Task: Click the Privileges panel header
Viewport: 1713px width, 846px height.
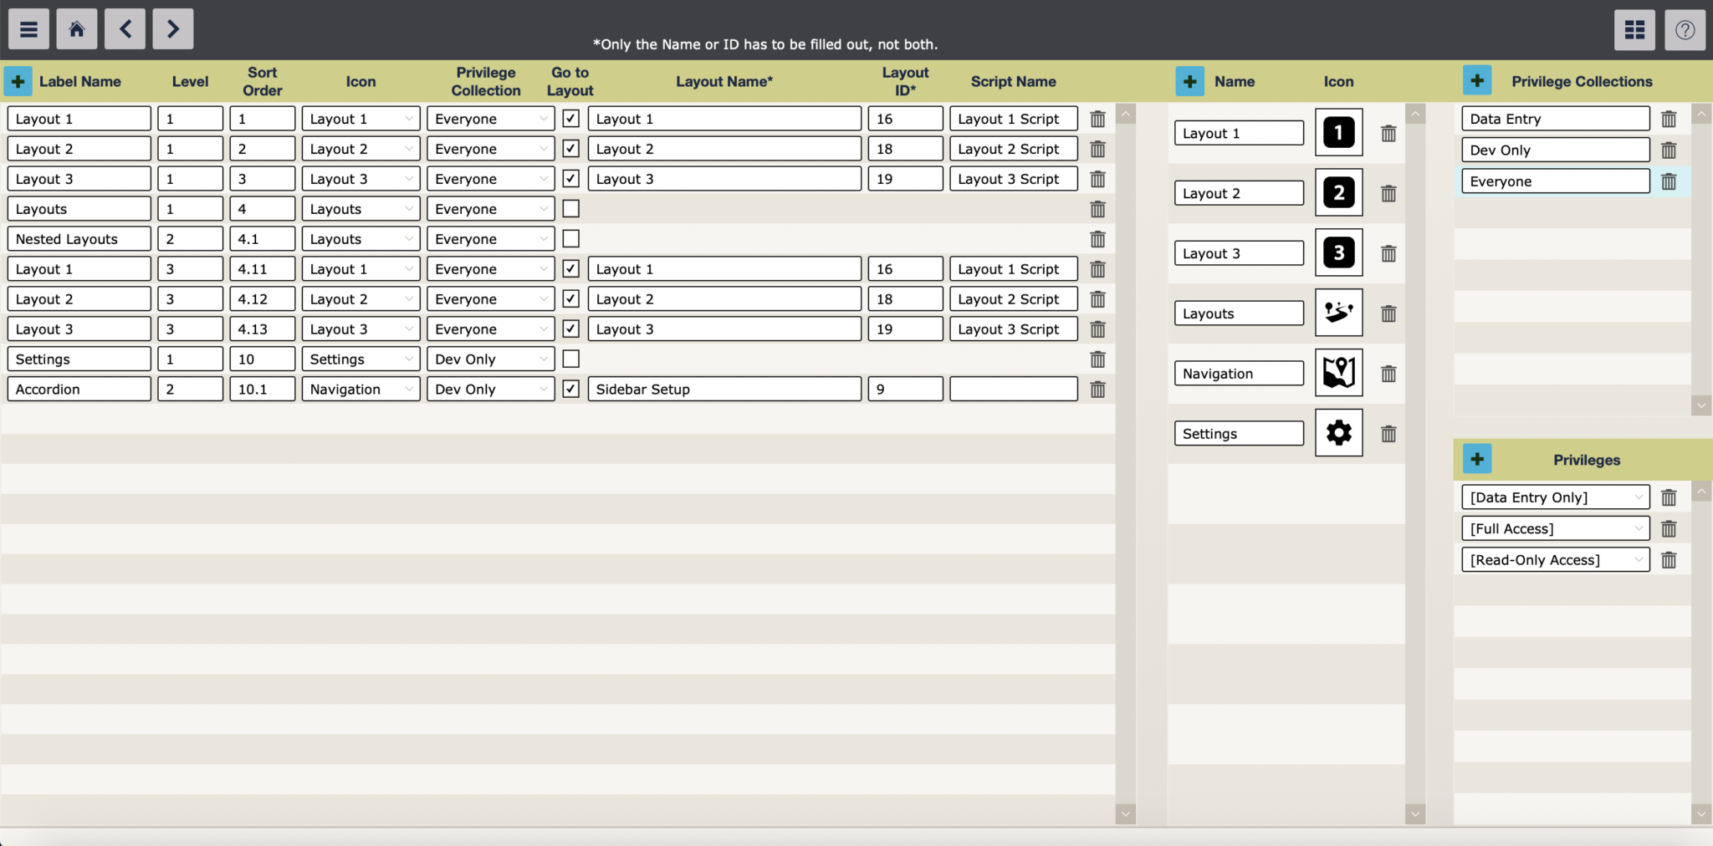Action: pyautogui.click(x=1586, y=459)
